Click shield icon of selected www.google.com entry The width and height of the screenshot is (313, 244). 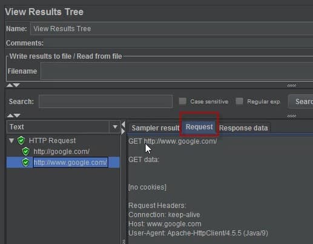pyautogui.click(x=25, y=162)
